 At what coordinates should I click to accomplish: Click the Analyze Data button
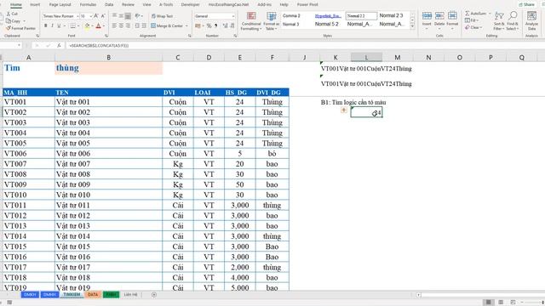coord(531,20)
